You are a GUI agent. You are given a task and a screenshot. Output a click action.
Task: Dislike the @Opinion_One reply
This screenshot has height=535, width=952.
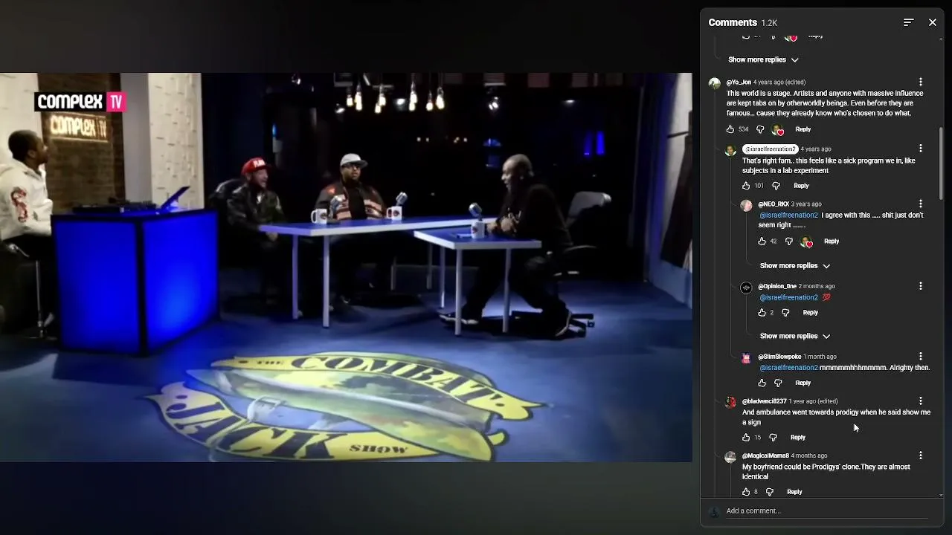tap(785, 313)
